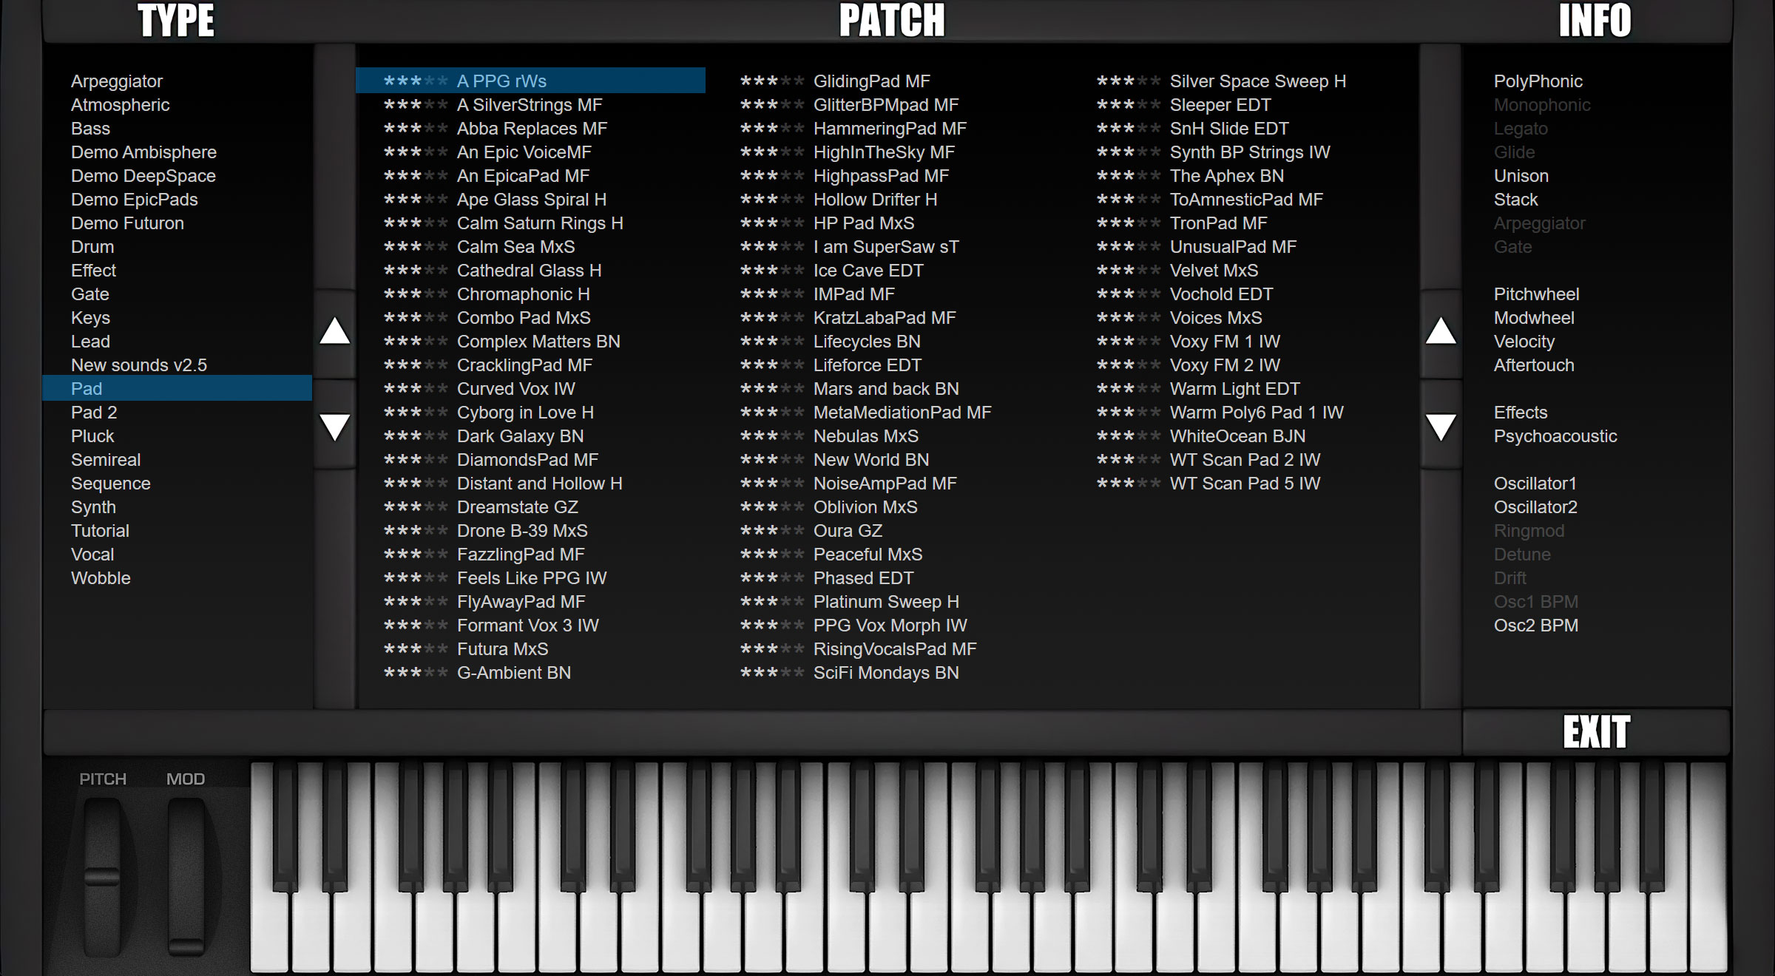The height and width of the screenshot is (976, 1775).
Task: Enable the Arpeggiator info filter
Action: click(x=1539, y=223)
